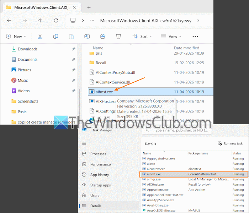Select AIXHost.exe process in Task Manager
The image size is (249, 213).
point(195,185)
